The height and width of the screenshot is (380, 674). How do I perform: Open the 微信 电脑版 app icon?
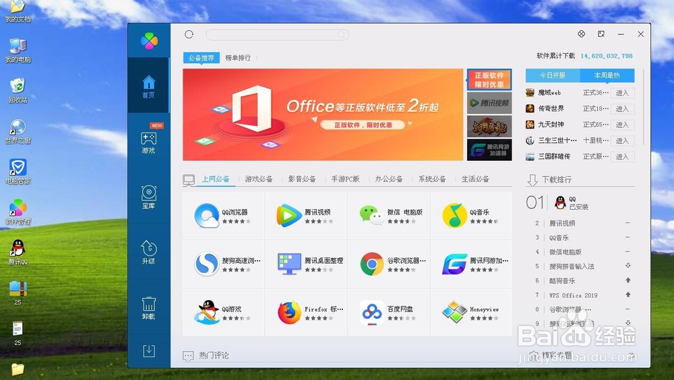371,215
